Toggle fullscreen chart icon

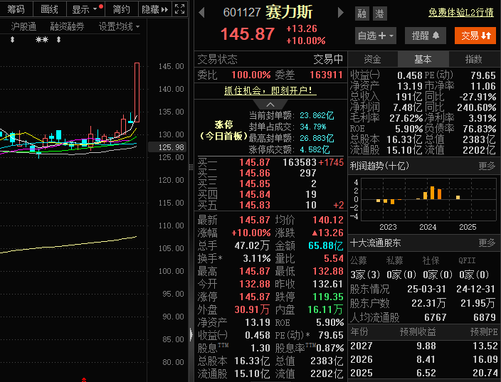click(179, 9)
